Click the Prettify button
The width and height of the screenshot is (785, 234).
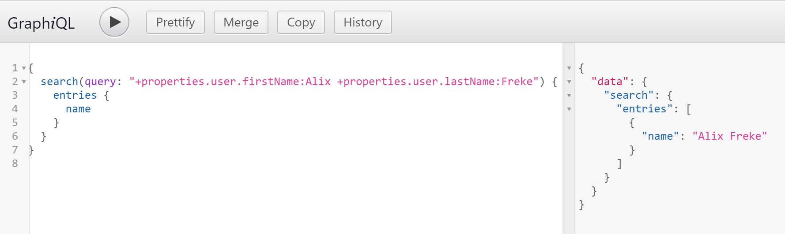coord(175,22)
